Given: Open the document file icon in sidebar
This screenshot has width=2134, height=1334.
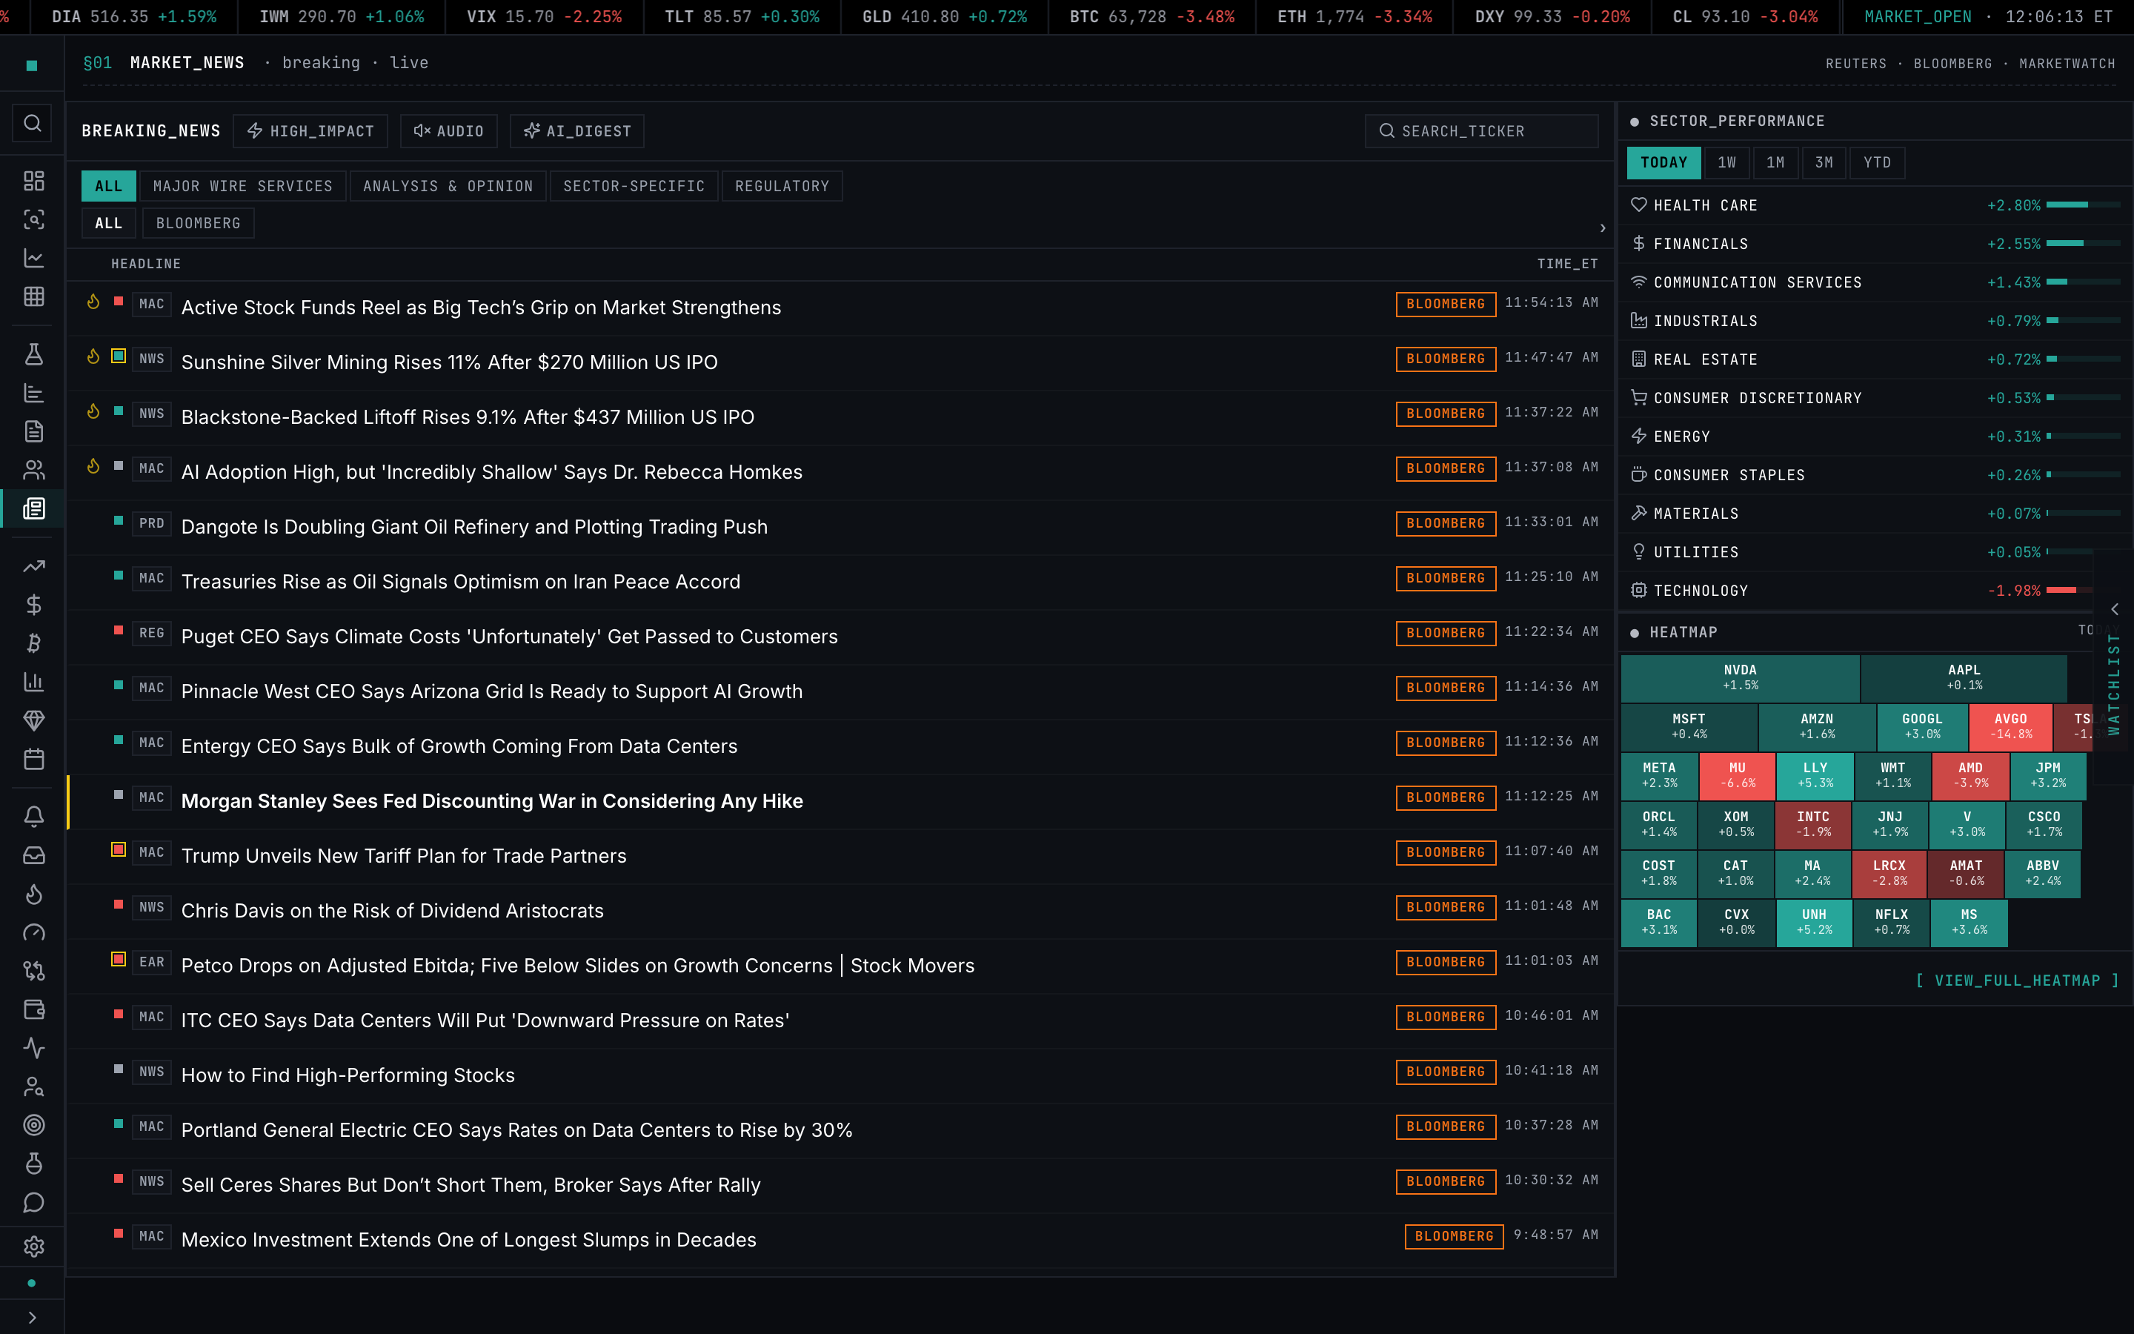Looking at the screenshot, I should pyautogui.click(x=33, y=431).
